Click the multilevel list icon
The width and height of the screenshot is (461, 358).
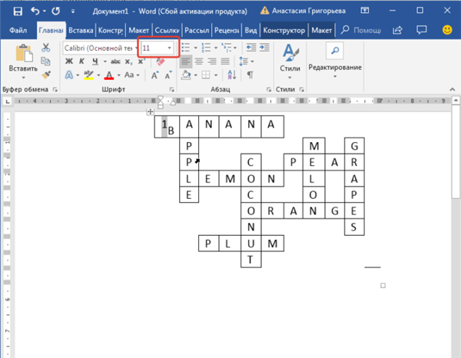point(227,48)
